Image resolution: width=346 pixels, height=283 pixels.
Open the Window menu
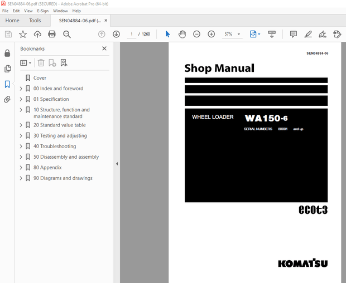(60, 11)
